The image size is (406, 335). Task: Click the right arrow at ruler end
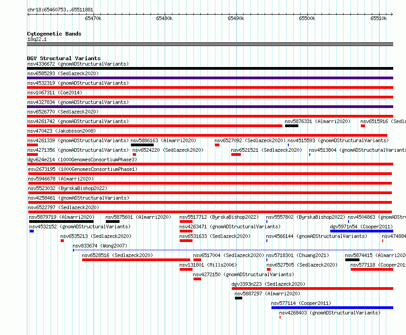(391, 15)
